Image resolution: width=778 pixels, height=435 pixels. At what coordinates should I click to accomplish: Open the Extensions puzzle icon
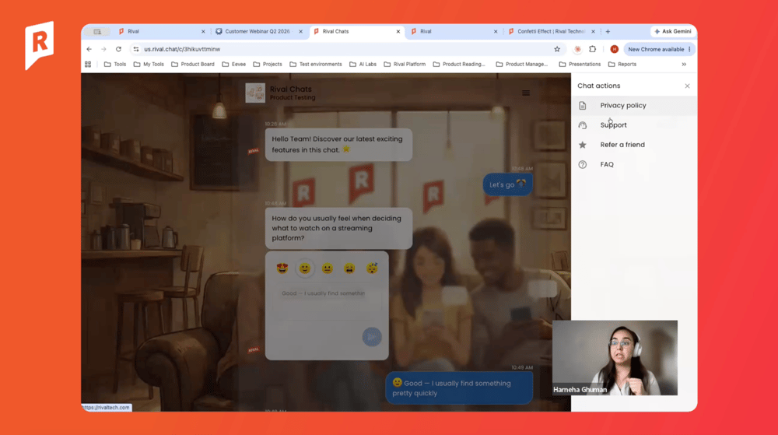click(592, 49)
